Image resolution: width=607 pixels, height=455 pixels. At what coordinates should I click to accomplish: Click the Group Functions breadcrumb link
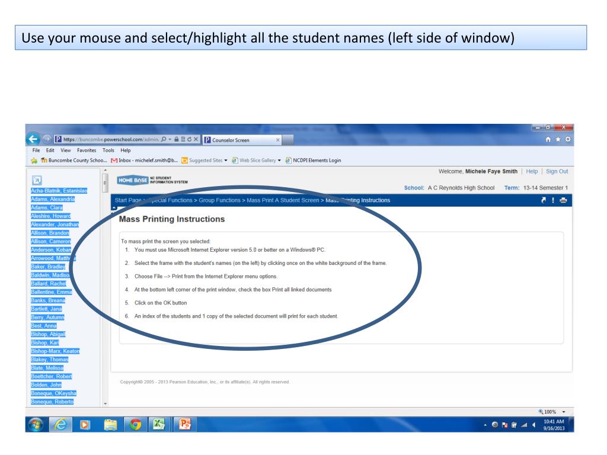219,200
